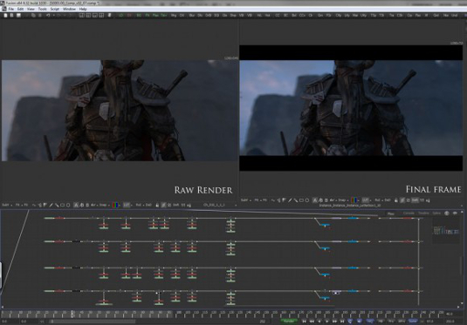Select the ellipse mask tool in right viewer toolbar
The width and height of the screenshot is (467, 325).
(307, 200)
